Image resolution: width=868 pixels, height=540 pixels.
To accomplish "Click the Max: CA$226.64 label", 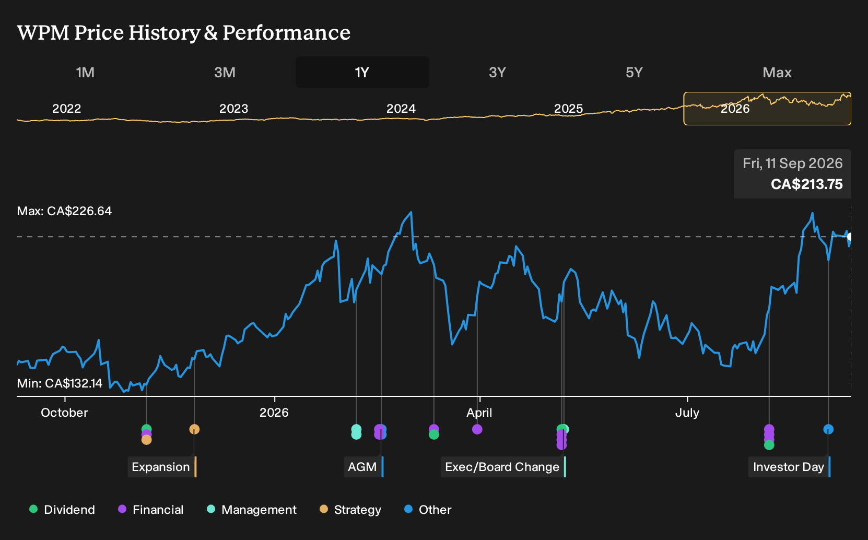I will [65, 211].
